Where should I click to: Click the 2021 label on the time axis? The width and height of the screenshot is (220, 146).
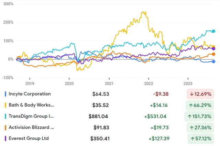click(109, 83)
